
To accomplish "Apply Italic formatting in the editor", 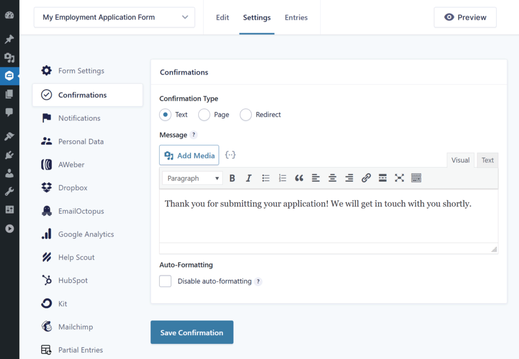I will coord(249,178).
